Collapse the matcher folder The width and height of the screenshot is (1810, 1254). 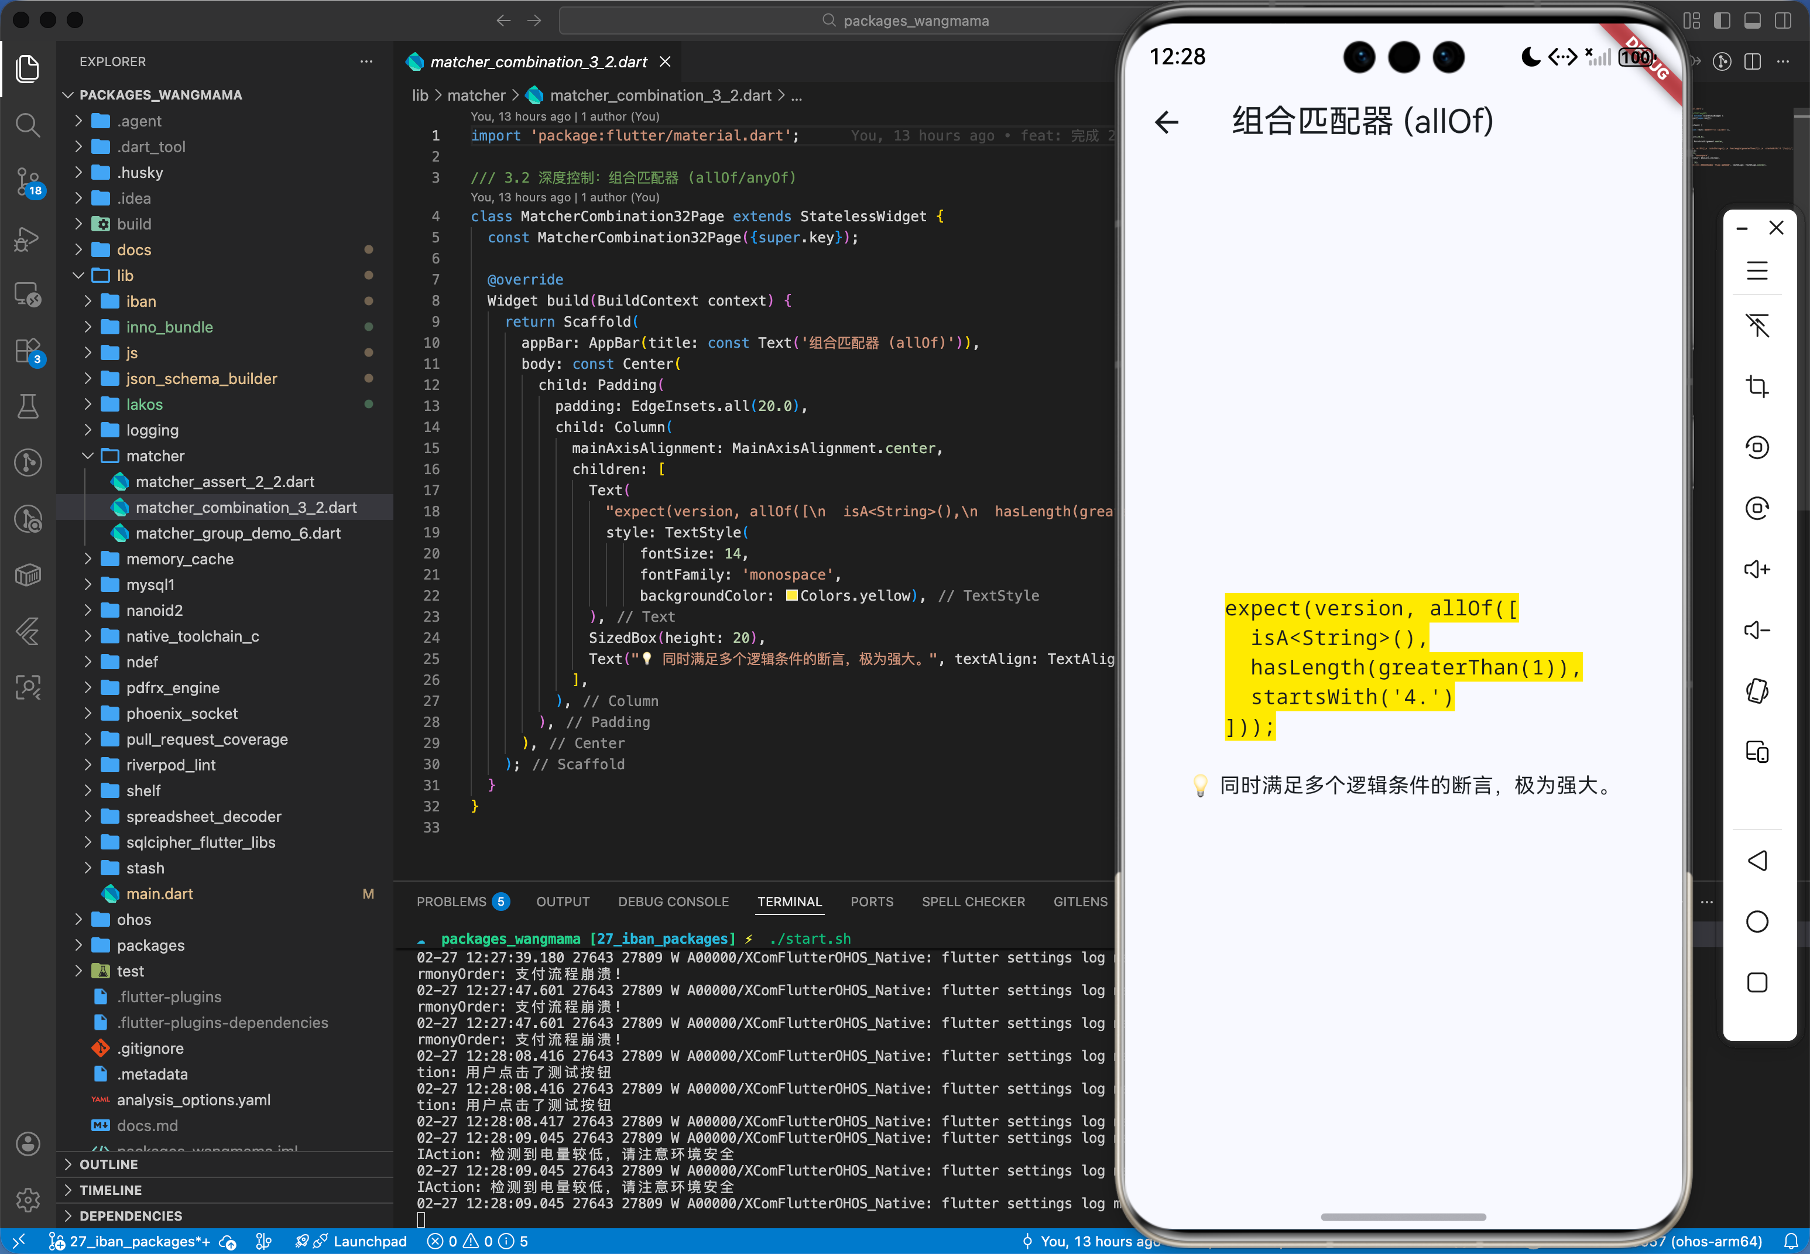(155, 455)
